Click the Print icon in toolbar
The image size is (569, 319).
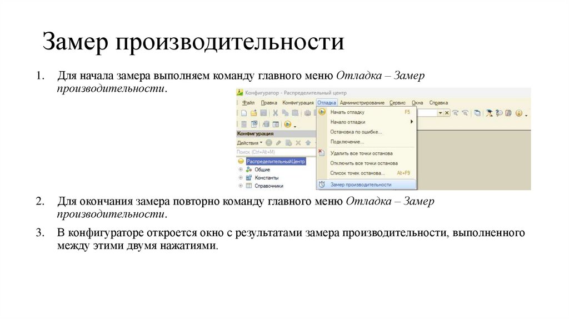pos(307,113)
